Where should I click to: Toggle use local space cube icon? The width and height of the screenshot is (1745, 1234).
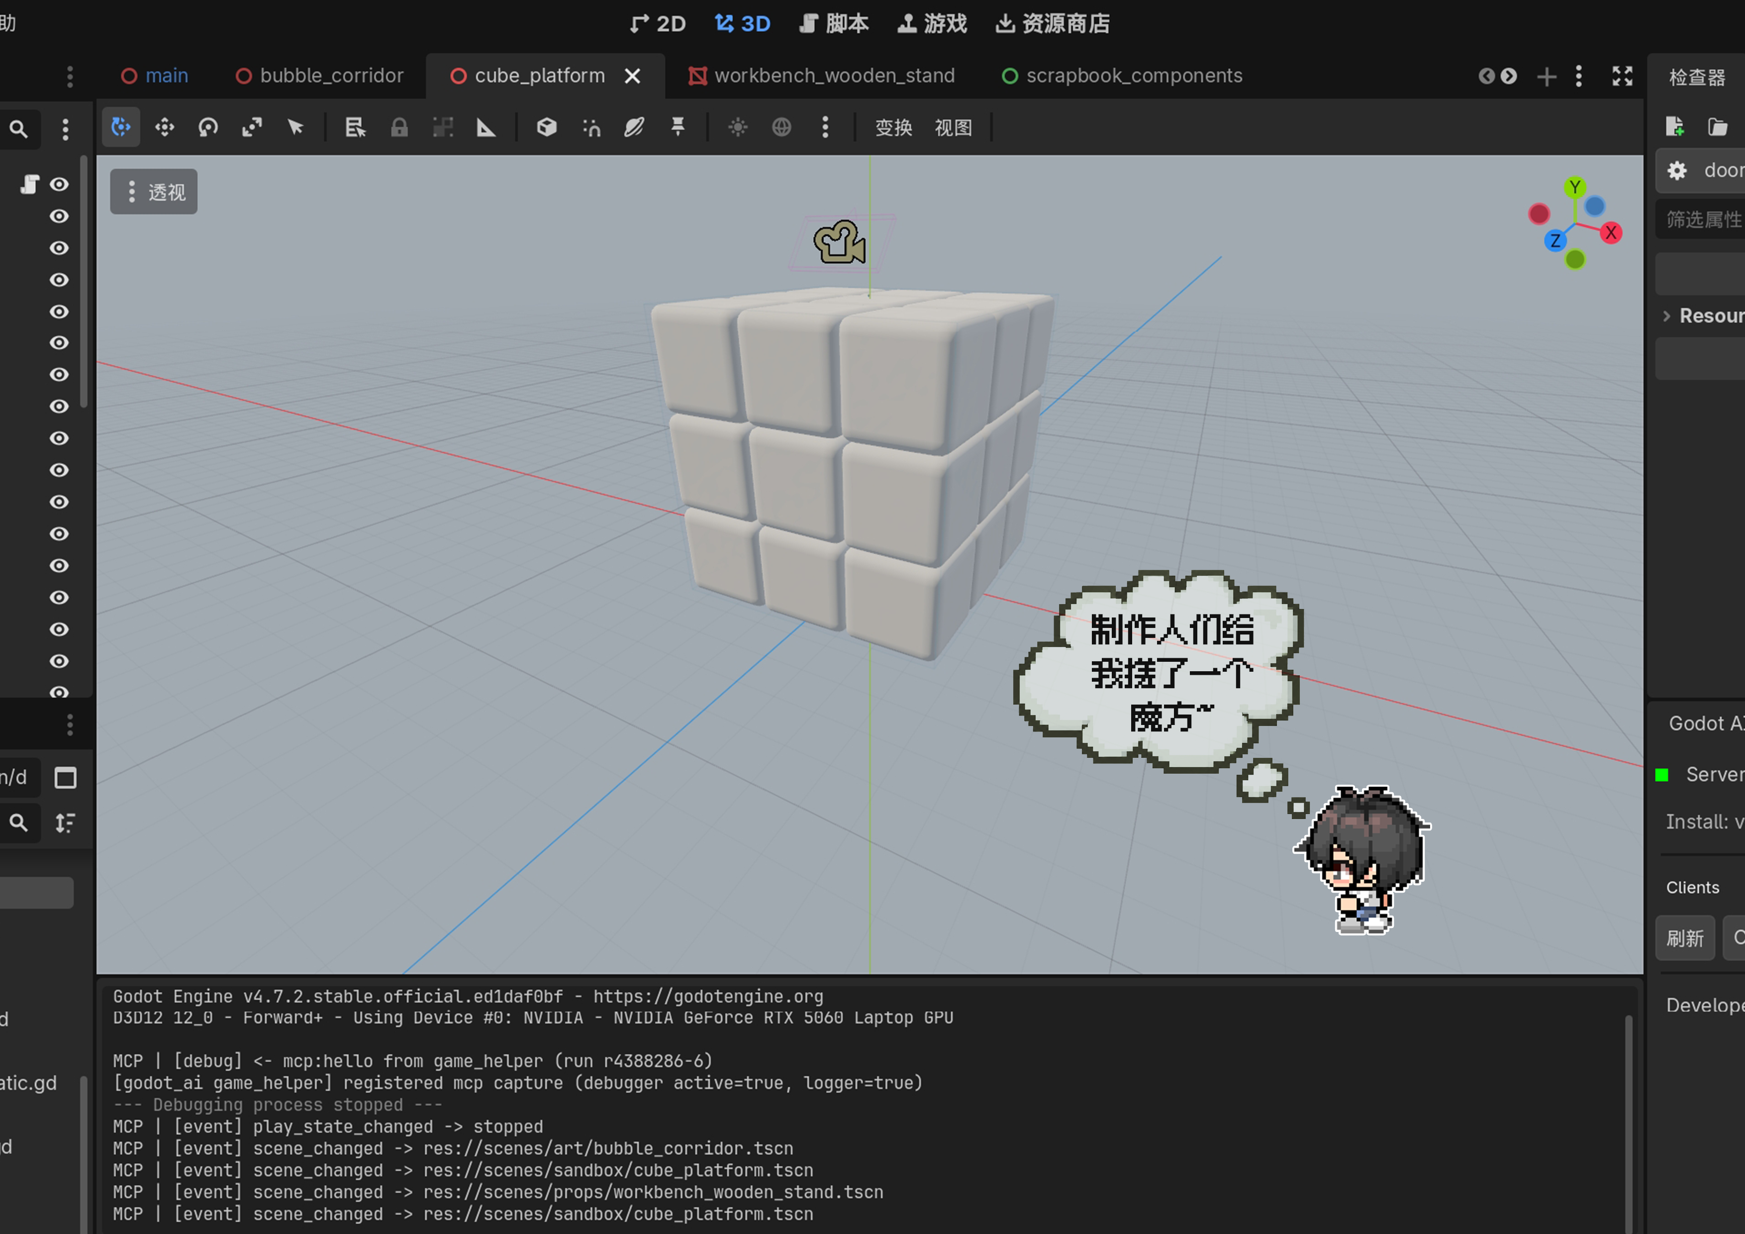click(x=547, y=127)
